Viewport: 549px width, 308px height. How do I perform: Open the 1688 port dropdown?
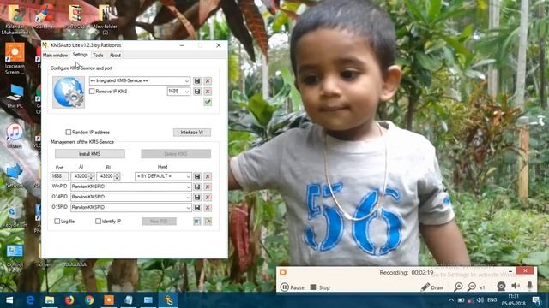click(x=187, y=92)
